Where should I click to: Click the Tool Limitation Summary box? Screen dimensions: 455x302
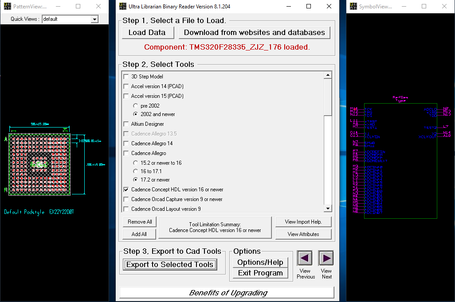215,228
